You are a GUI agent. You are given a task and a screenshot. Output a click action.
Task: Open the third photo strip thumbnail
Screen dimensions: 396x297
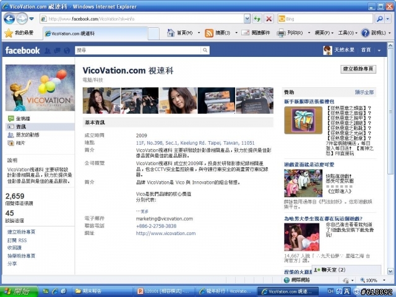coord(178,100)
